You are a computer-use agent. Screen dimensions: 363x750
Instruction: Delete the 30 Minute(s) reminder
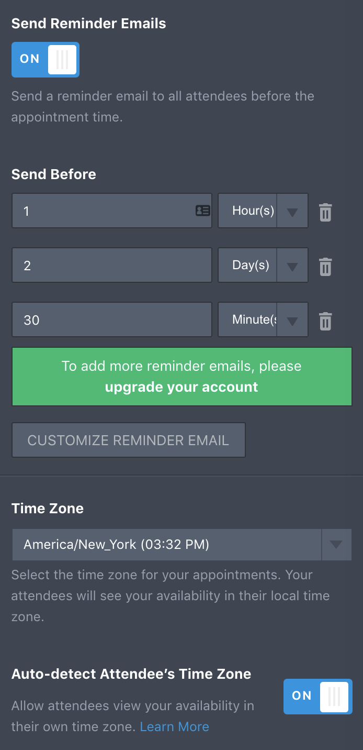(x=325, y=321)
